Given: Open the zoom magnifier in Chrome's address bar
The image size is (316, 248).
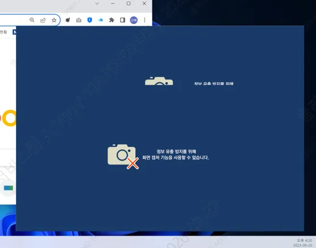Looking at the screenshot, I should point(32,20).
